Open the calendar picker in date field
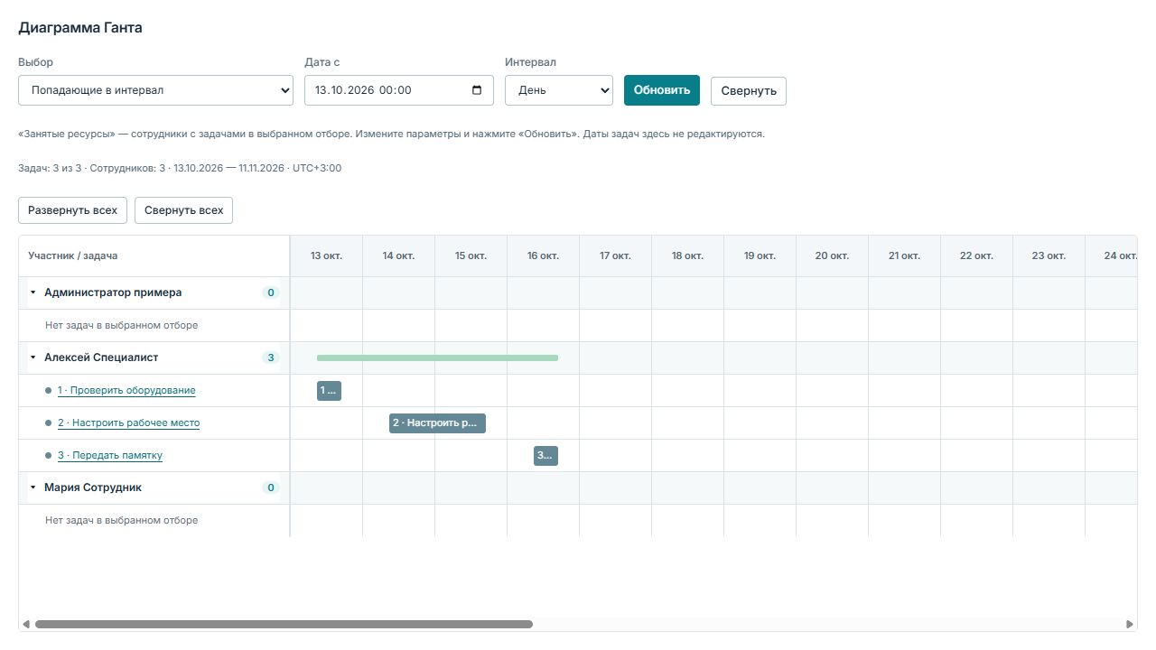This screenshot has height=650, width=1156. point(477,90)
